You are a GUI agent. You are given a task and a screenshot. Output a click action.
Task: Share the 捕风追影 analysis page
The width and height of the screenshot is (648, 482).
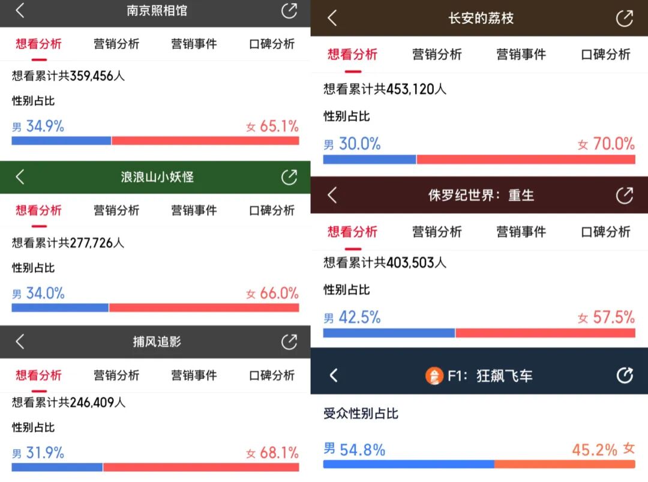[x=289, y=342]
